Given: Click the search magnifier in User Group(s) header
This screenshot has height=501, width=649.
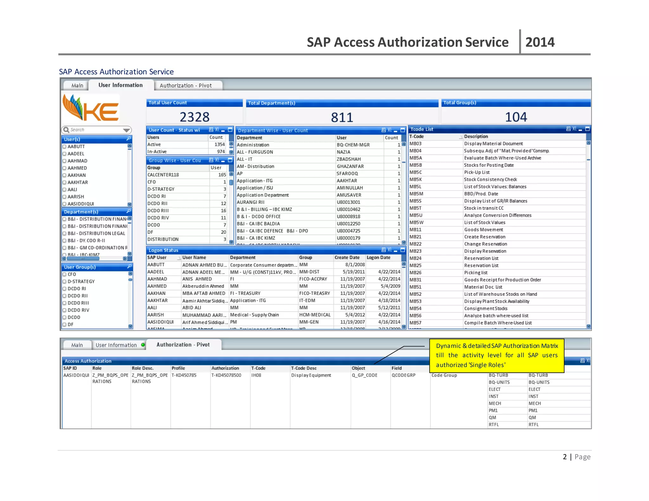Looking at the screenshot, I should (129, 267).
